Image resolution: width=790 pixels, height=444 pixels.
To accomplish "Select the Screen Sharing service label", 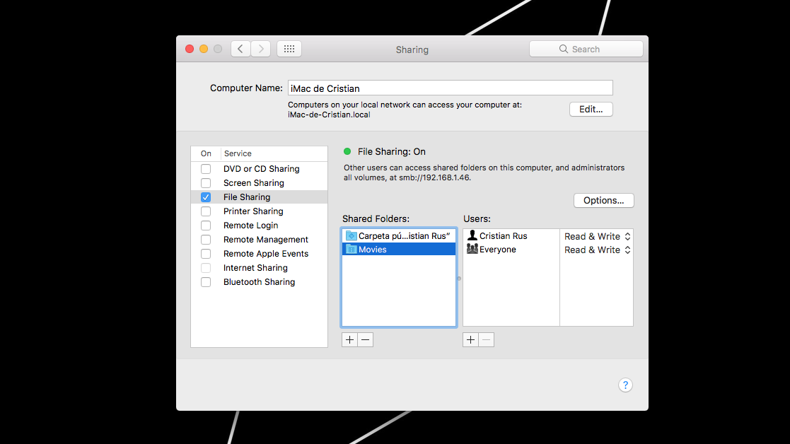I will [x=254, y=182].
